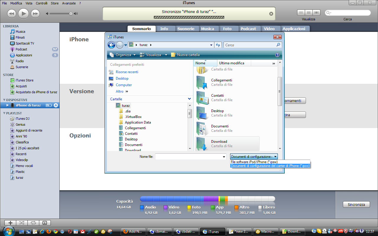Screen dimensions: 378x236
Task: Click the iTunes search field
Action: (x=348, y=13)
